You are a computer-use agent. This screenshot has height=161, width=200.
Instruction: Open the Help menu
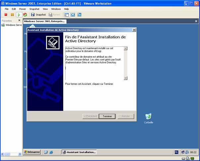point(66,9)
